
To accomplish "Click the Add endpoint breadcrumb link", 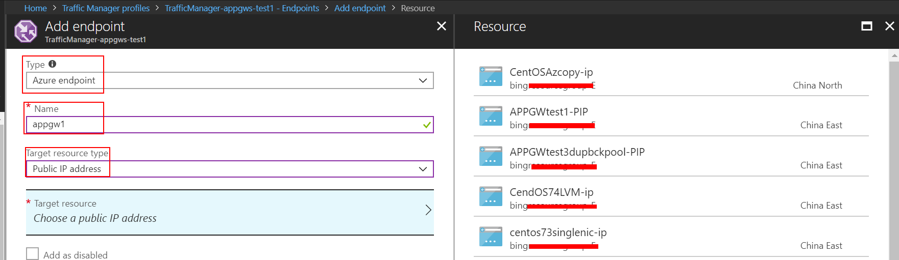I will (360, 8).
